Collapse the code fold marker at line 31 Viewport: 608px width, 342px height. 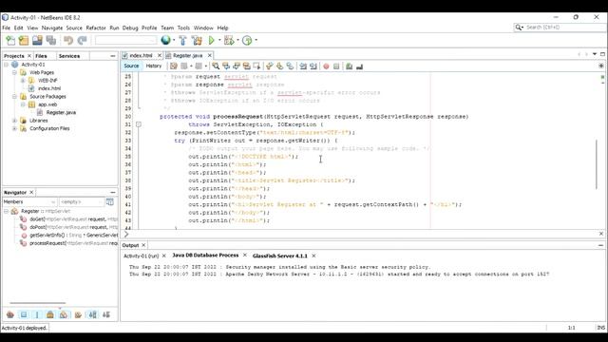(138, 124)
